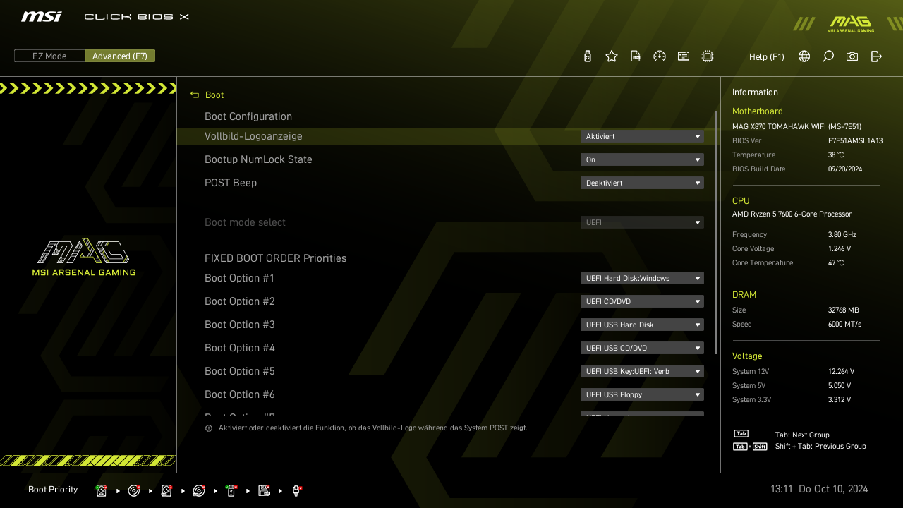This screenshot has width=903, height=508.
Task: Click the info icon beside help description
Action: point(209,428)
